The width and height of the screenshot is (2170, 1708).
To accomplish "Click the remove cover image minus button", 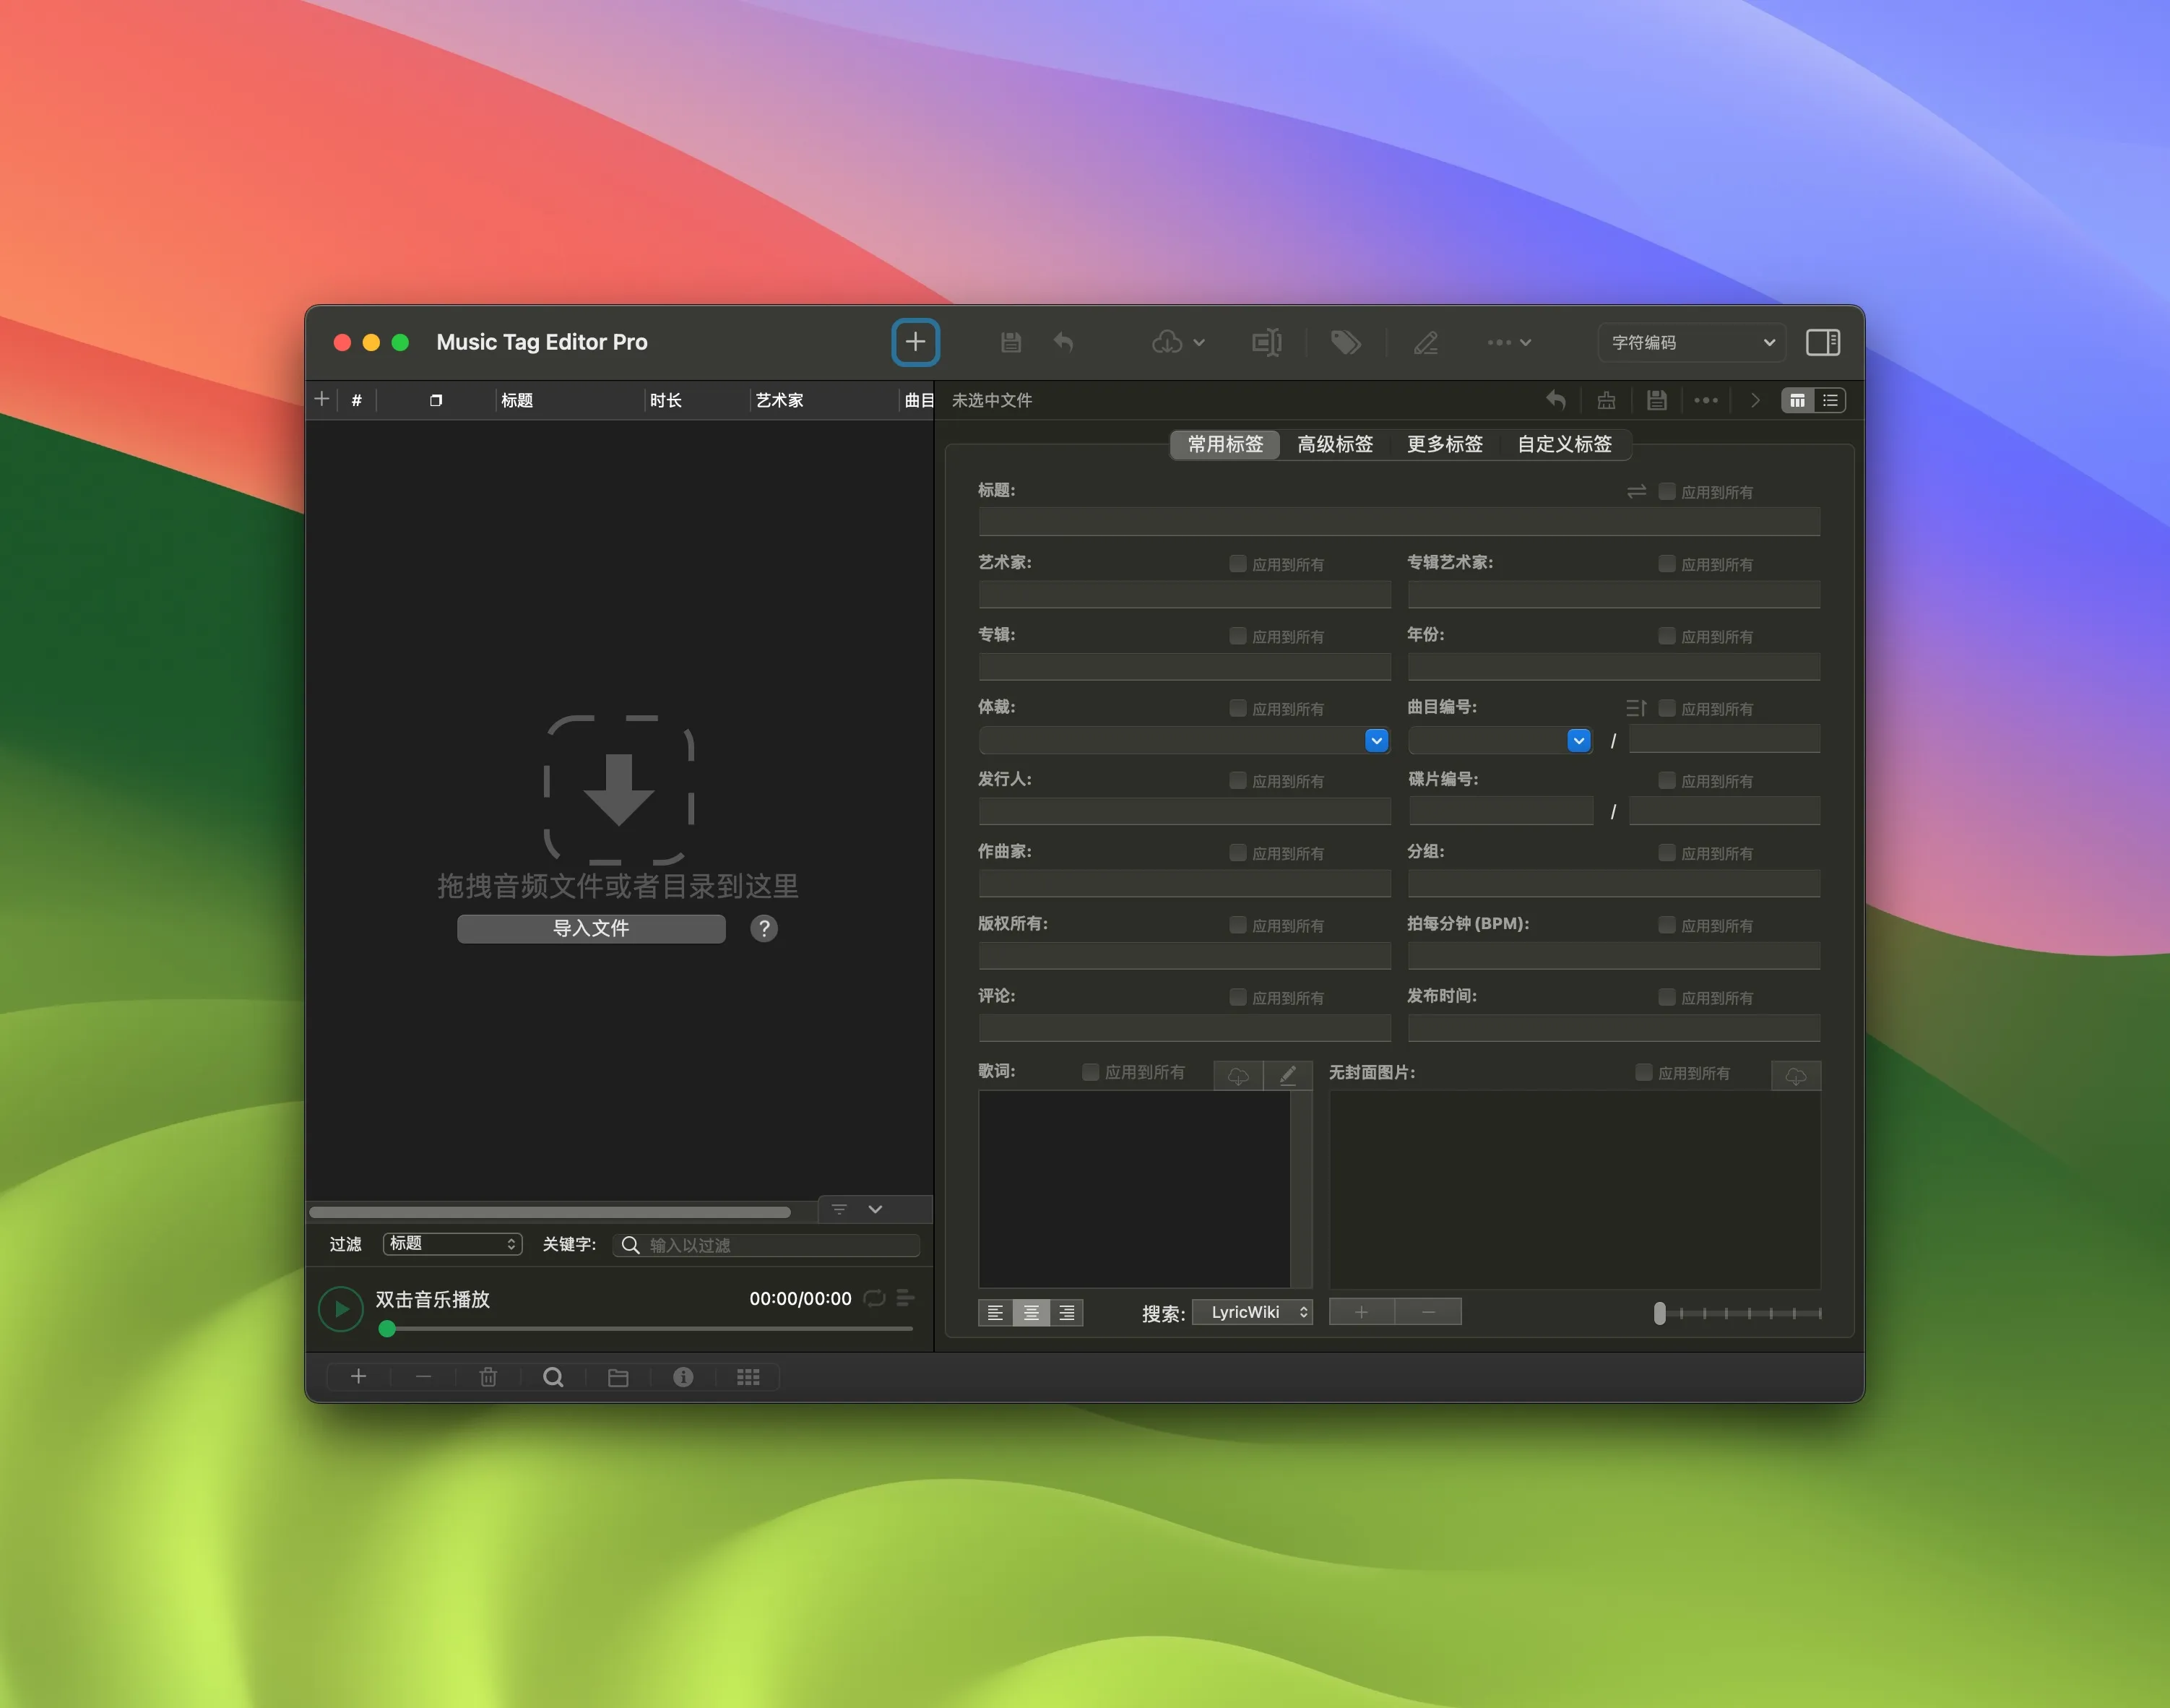I will tap(1428, 1312).
